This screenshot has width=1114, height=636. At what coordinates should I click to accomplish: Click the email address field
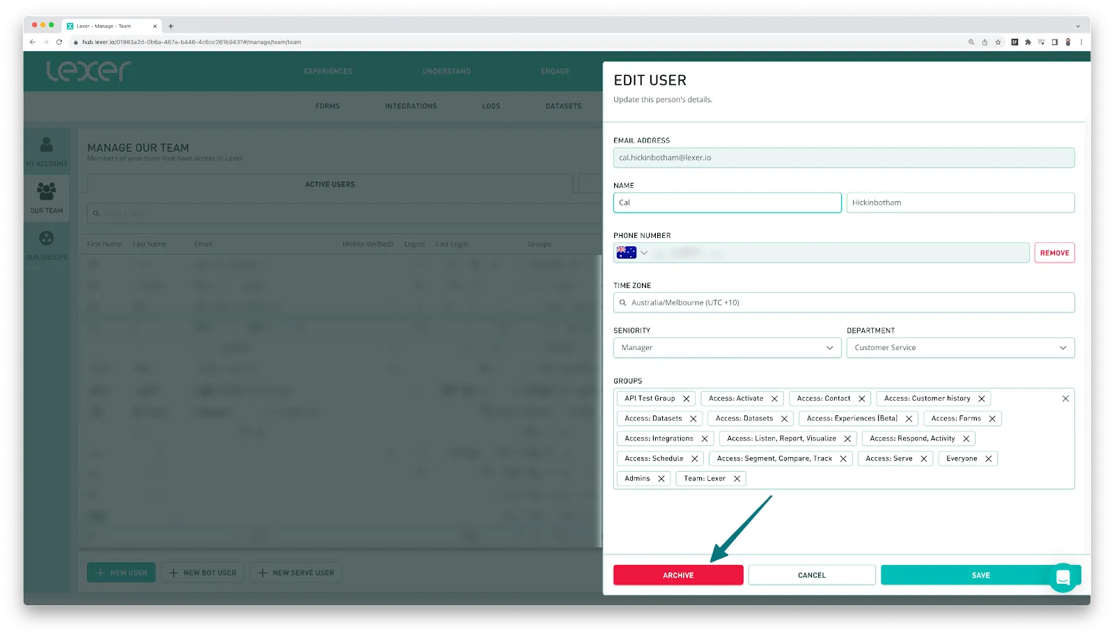pyautogui.click(x=844, y=158)
